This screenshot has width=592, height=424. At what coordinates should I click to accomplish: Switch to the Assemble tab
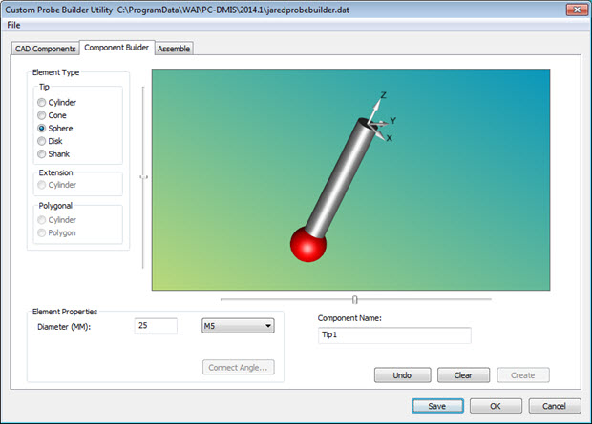174,49
